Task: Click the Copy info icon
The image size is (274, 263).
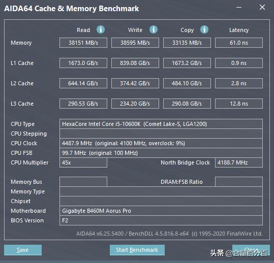Action: (204, 29)
